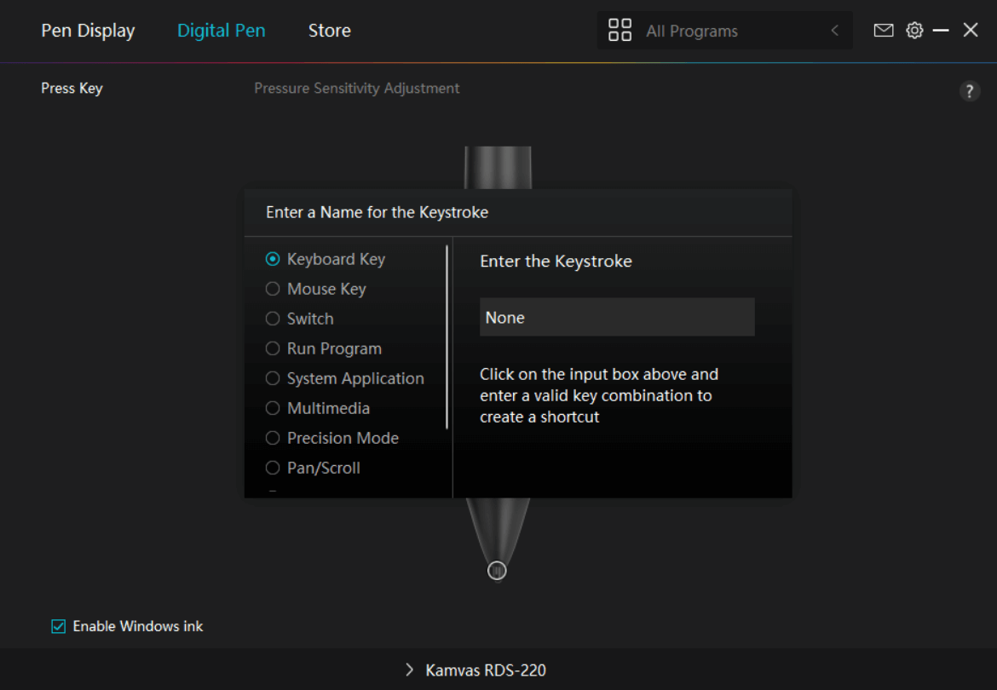
Task: Open settings gear icon
Action: pyautogui.click(x=914, y=31)
